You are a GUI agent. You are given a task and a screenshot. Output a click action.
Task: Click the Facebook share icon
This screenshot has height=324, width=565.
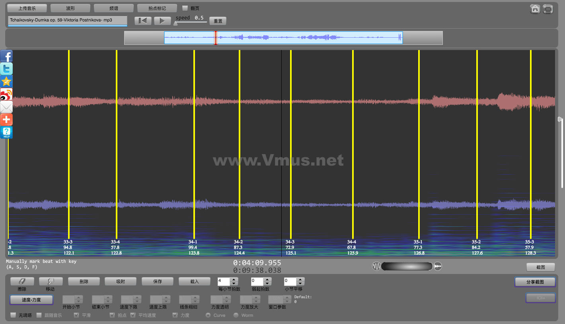click(x=6, y=56)
